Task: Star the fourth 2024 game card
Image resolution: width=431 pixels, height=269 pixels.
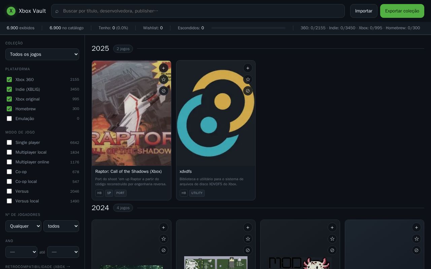Action: [x=417, y=239]
